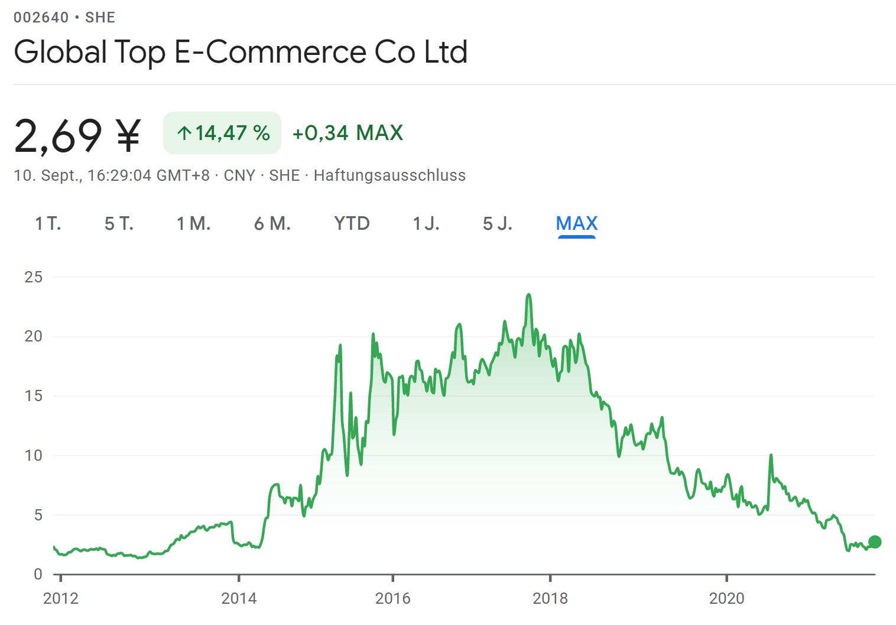The image size is (896, 625).
Task: Open the 1 M. chart range
Action: (x=193, y=224)
